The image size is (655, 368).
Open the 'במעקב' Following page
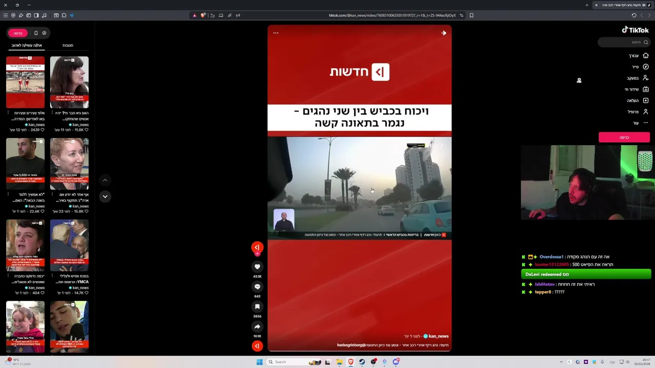638,78
